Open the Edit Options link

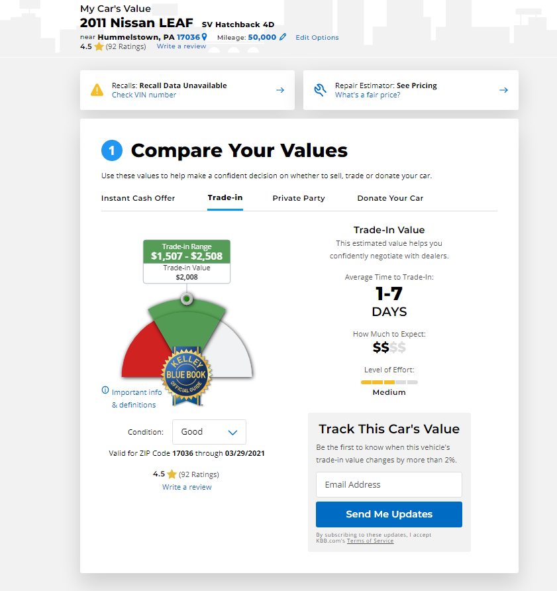(317, 37)
